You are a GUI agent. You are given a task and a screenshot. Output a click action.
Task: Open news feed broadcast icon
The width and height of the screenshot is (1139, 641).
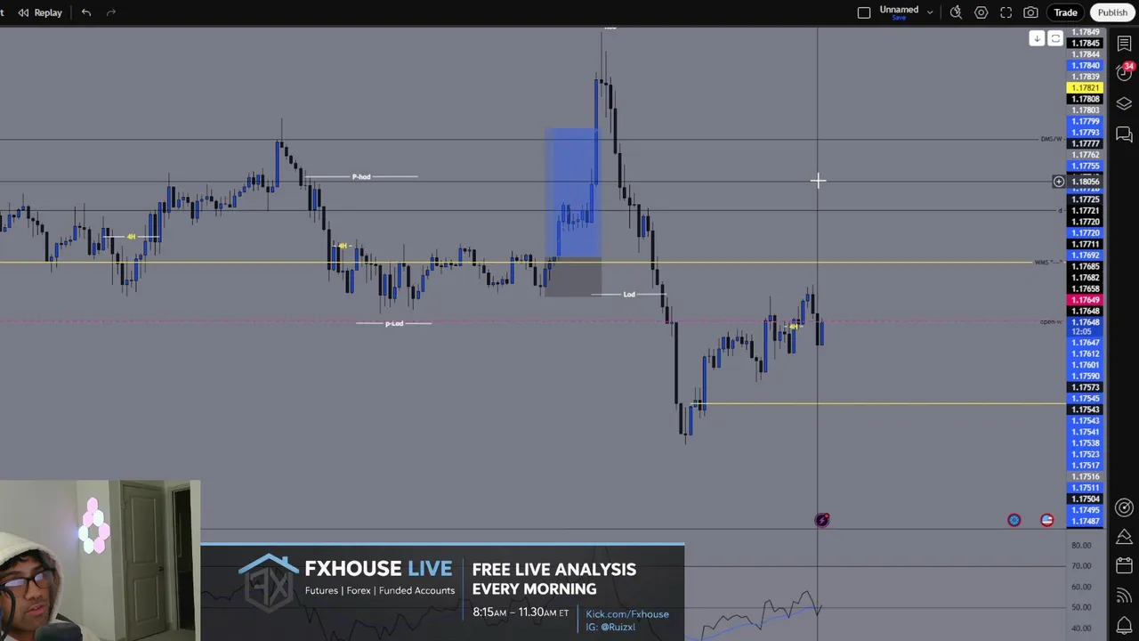pos(1124,596)
